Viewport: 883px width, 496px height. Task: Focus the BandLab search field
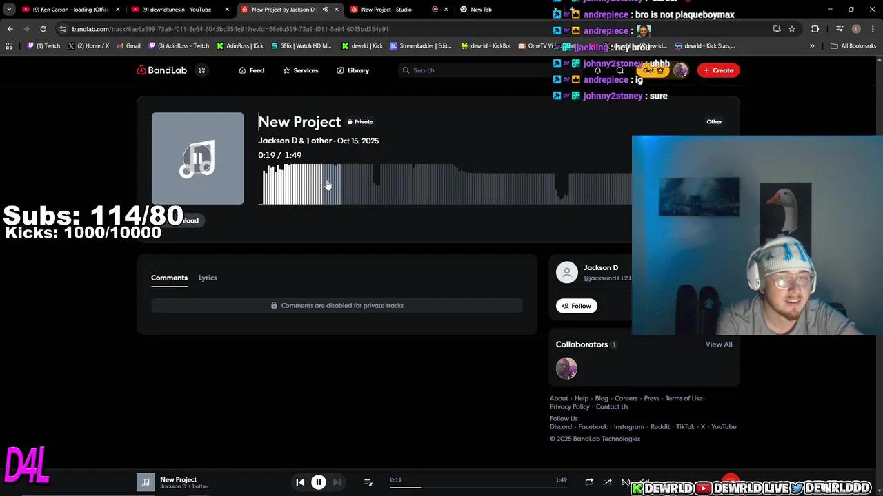[x=476, y=70]
